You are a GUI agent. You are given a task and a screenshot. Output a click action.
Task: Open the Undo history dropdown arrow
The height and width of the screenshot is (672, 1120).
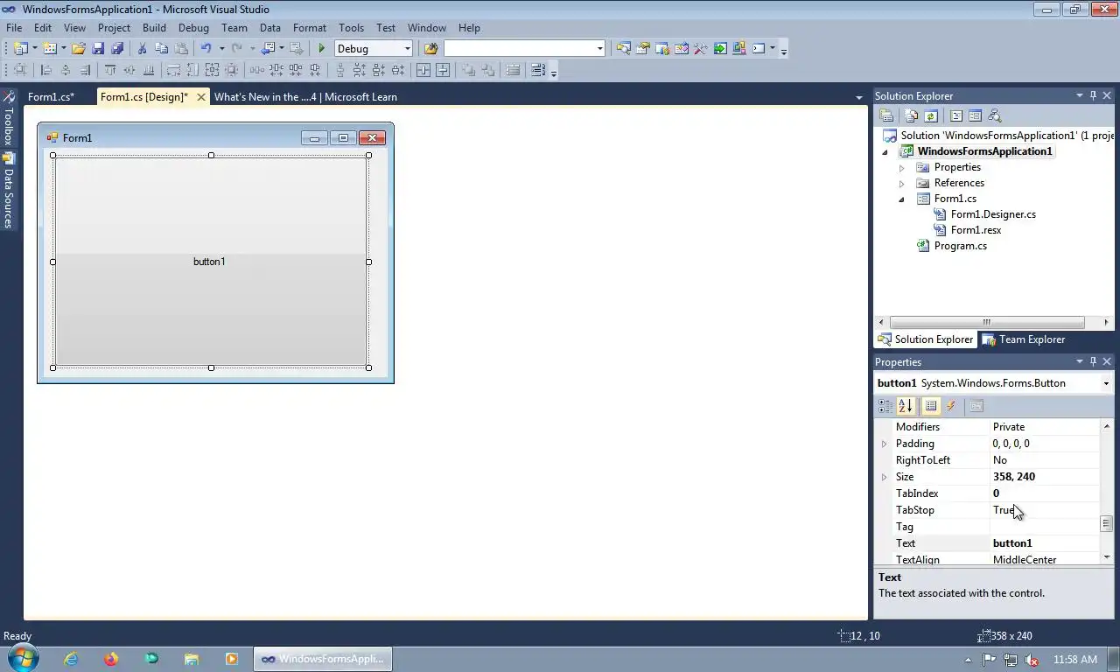click(221, 49)
